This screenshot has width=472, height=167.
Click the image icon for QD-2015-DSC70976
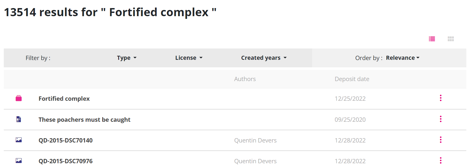tap(19, 161)
